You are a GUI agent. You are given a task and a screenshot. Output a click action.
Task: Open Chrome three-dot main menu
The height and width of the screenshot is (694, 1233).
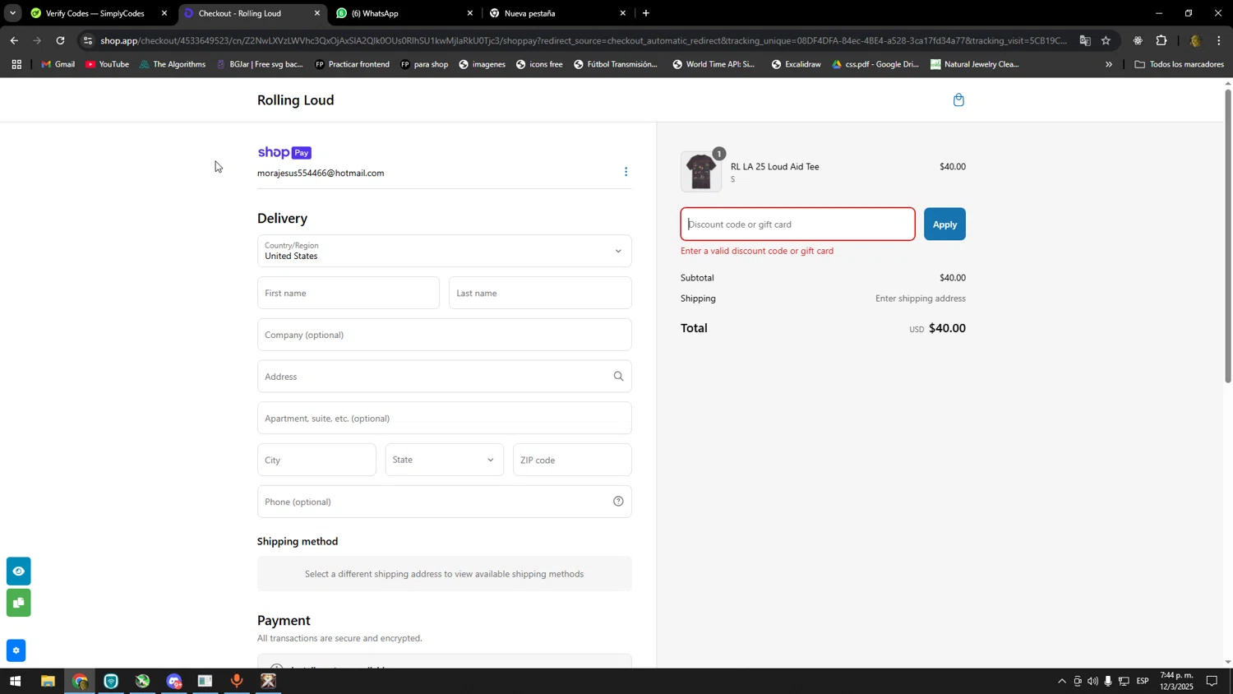1219,40
